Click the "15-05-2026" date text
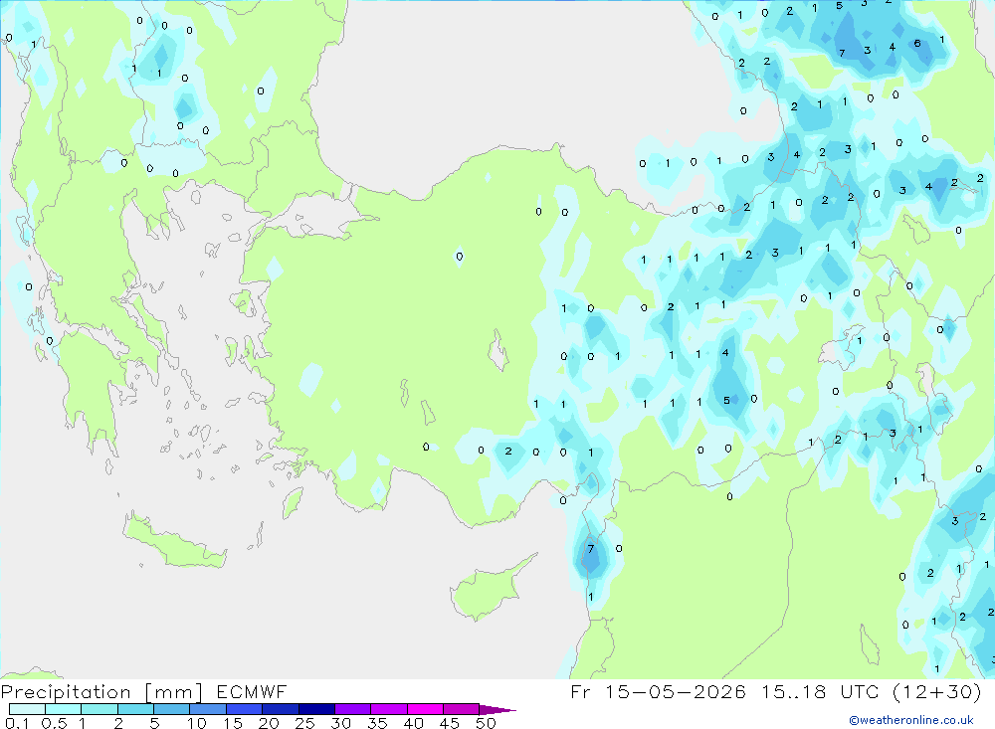This screenshot has width=995, height=729. click(x=676, y=691)
